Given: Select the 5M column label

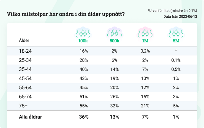Looking at the screenshot, I should click(176, 41).
